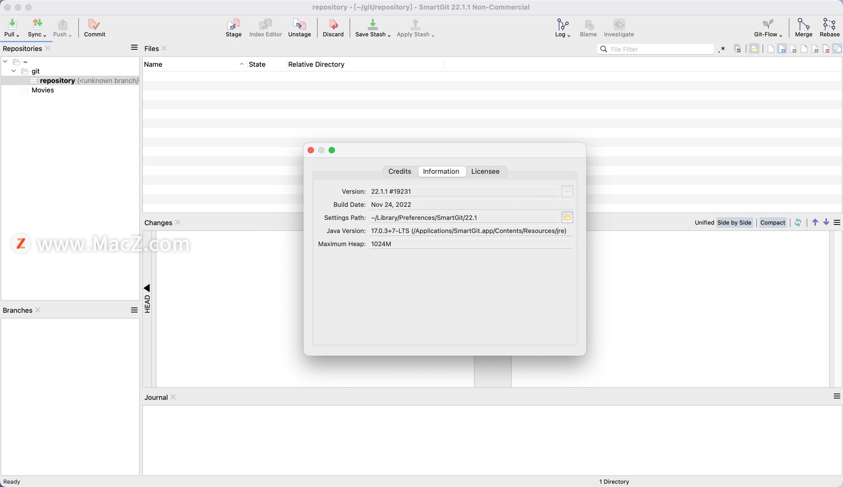Image resolution: width=843 pixels, height=487 pixels.
Task: Toggle the checkmark files filter icon
Action: [x=737, y=49]
